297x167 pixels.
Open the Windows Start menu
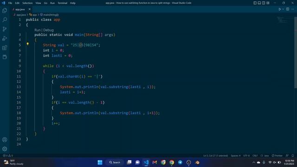pos(100,162)
